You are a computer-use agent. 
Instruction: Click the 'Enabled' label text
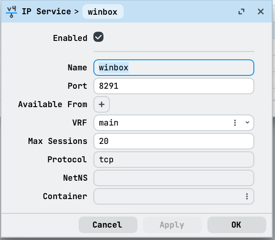(70, 38)
